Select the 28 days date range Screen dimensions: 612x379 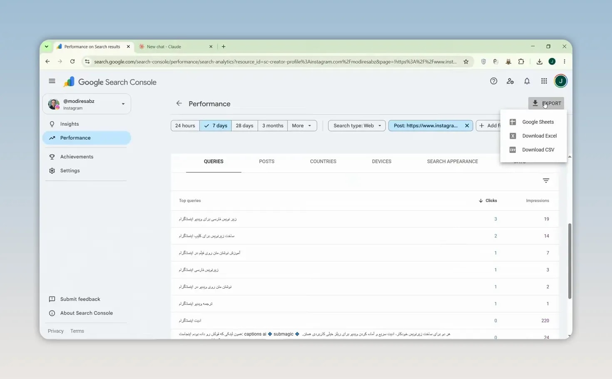point(244,125)
